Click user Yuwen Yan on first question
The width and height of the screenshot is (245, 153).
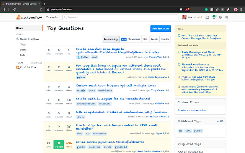point(155,57)
